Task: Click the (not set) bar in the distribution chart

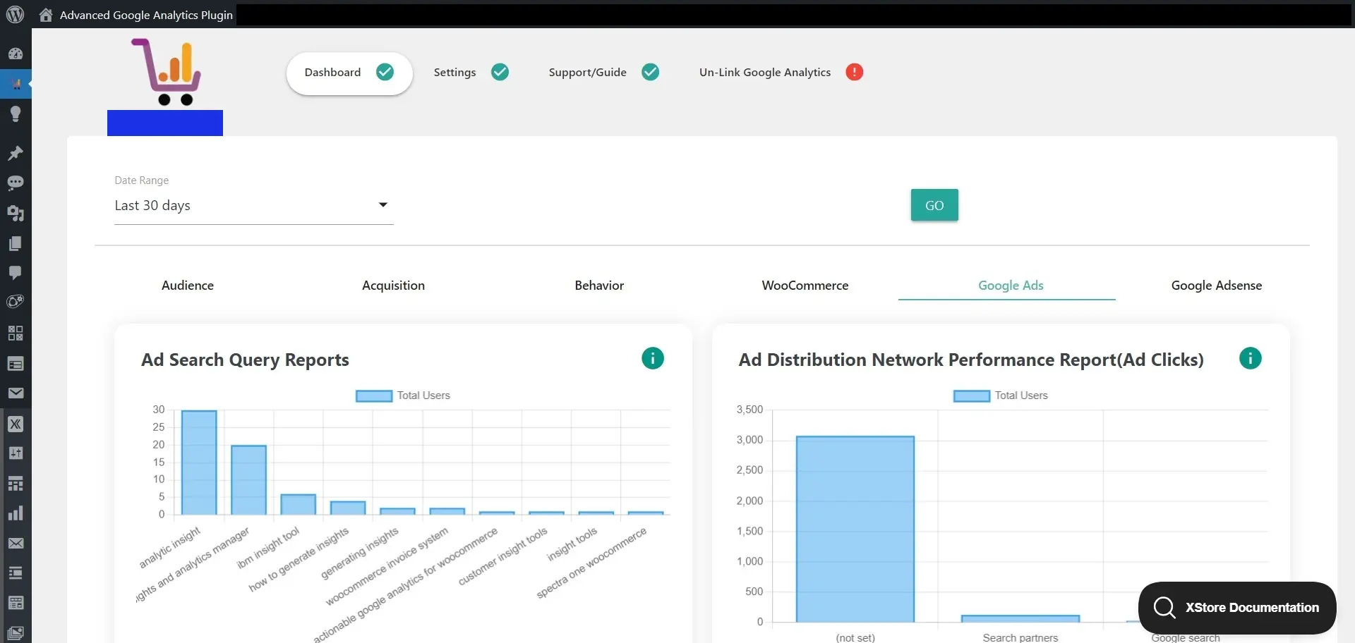Action: point(855,529)
